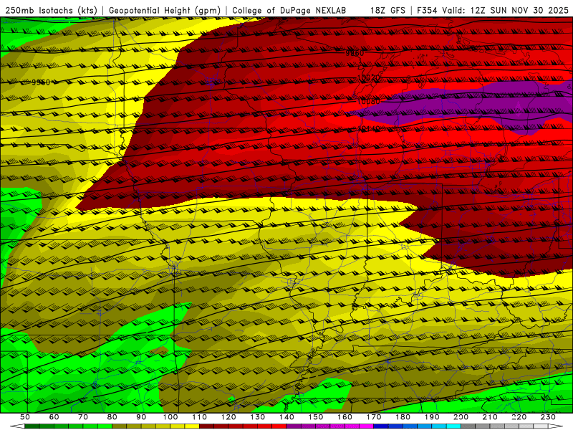Click the 220 value on the color scale
This screenshot has width=573, height=430.
(x=519, y=417)
